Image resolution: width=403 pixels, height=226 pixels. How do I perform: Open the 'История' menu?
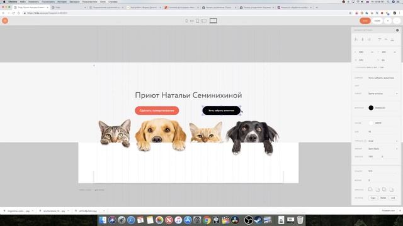coord(62,1)
